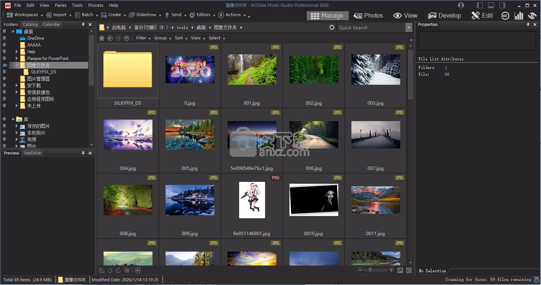
Task: Toggle right pane layout button
Action: (x=502, y=5)
